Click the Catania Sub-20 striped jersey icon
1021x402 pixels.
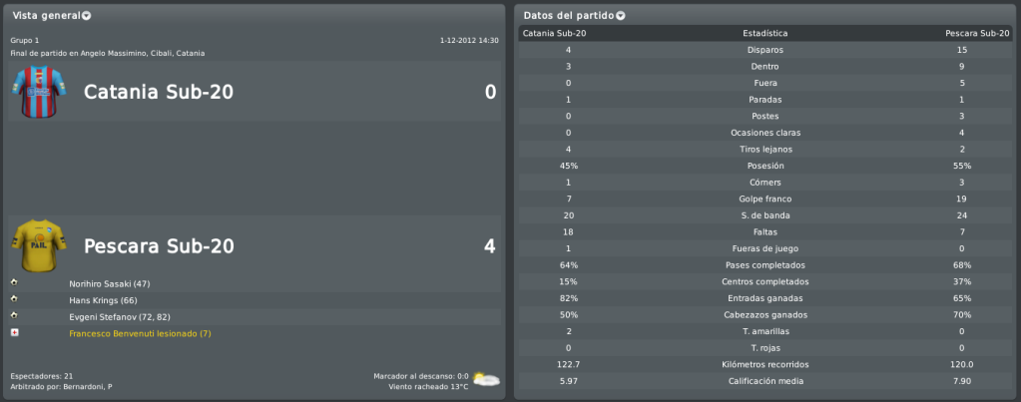39,92
